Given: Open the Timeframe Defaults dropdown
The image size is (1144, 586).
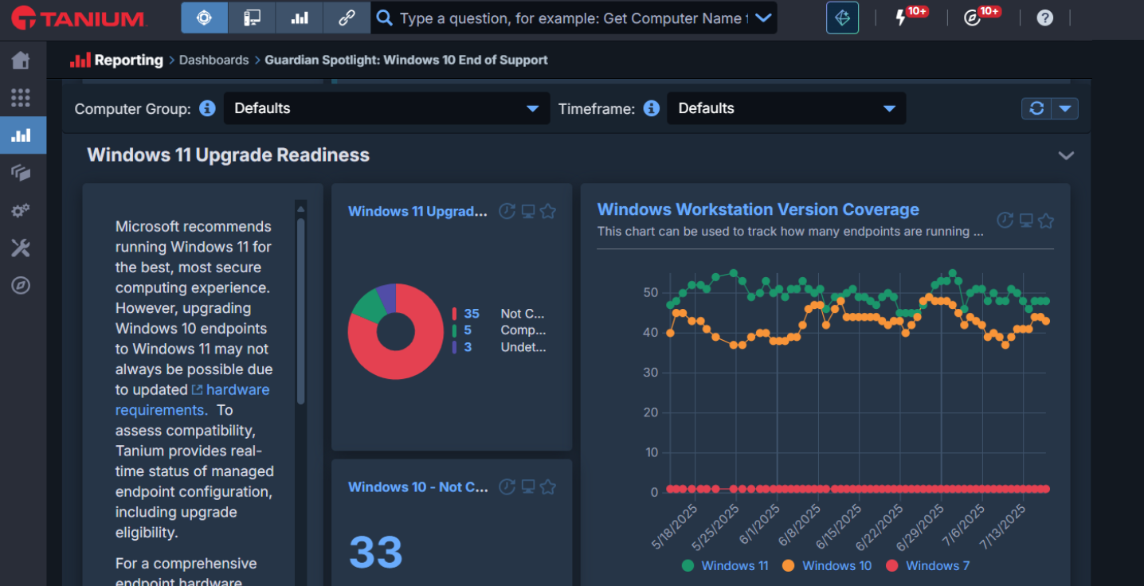Looking at the screenshot, I should pos(786,108).
